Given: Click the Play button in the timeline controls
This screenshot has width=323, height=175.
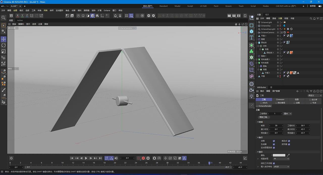Looking at the screenshot, I should [x=86, y=158].
